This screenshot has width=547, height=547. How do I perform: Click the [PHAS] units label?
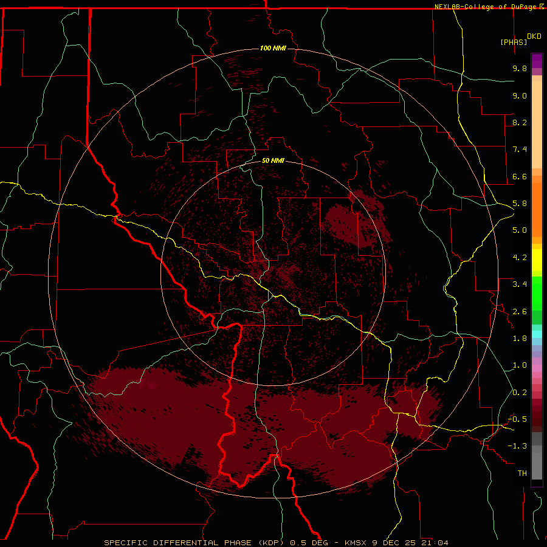(x=514, y=42)
